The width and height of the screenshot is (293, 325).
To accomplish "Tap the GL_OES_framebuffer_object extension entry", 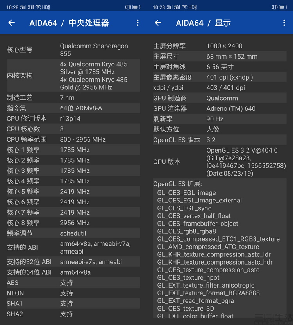I will pos(198,224).
